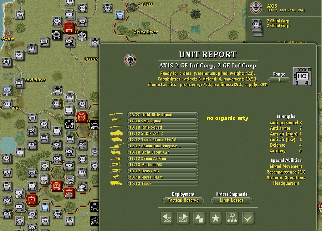Click the Artillery 0 strength line
The height and width of the screenshot is (231, 322).
click(x=286, y=151)
